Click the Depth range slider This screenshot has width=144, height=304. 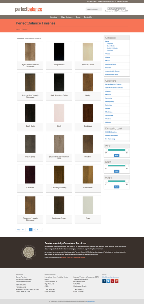coord(117,166)
